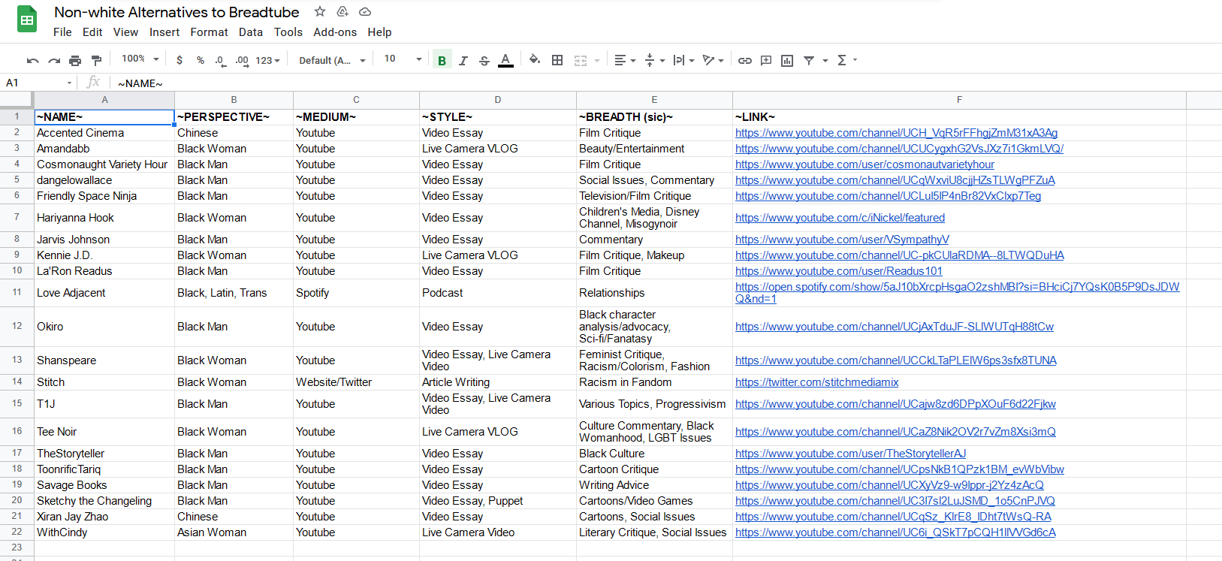This screenshot has height=561, width=1222.
Task: Decrease decimal places
Action: pos(220,60)
